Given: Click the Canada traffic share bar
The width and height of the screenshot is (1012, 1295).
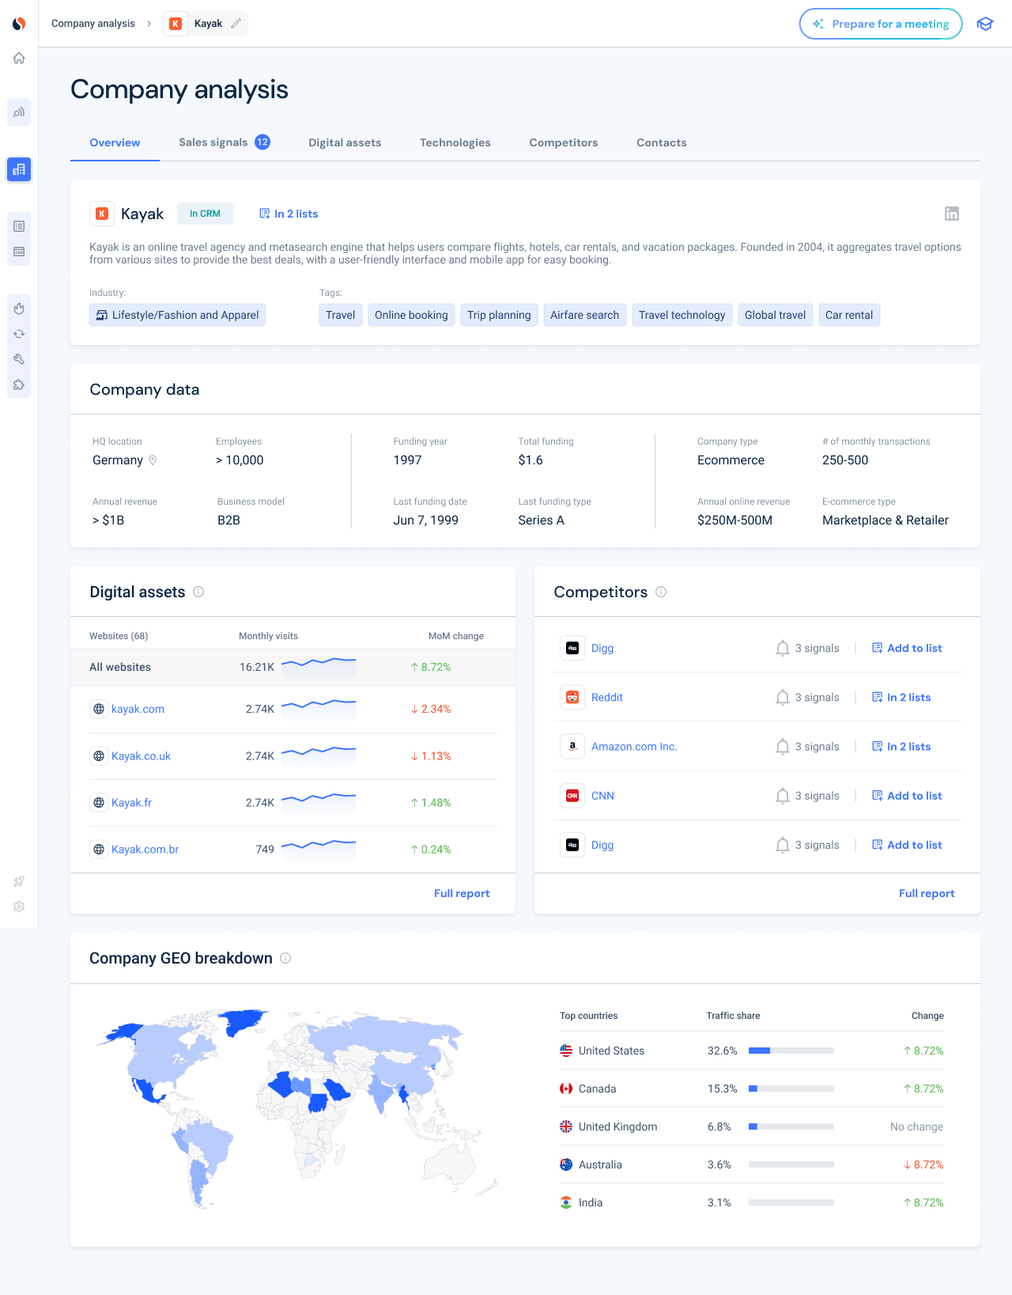Looking at the screenshot, I should pyautogui.click(x=791, y=1089).
